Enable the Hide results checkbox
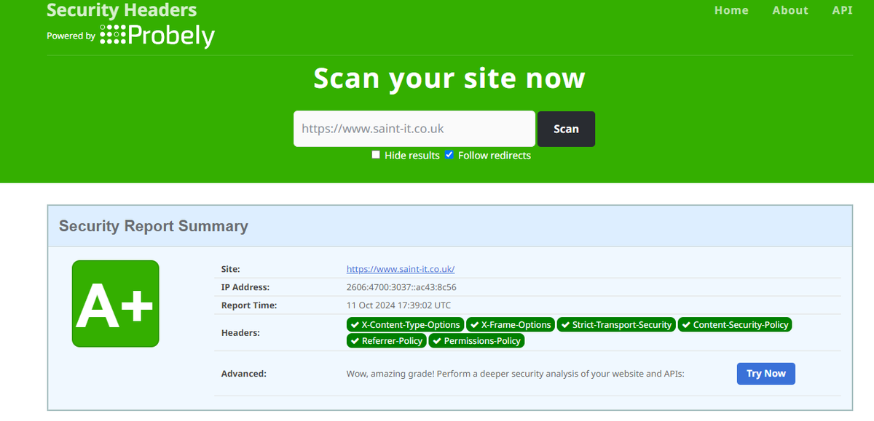The image size is (874, 421). pyautogui.click(x=376, y=155)
